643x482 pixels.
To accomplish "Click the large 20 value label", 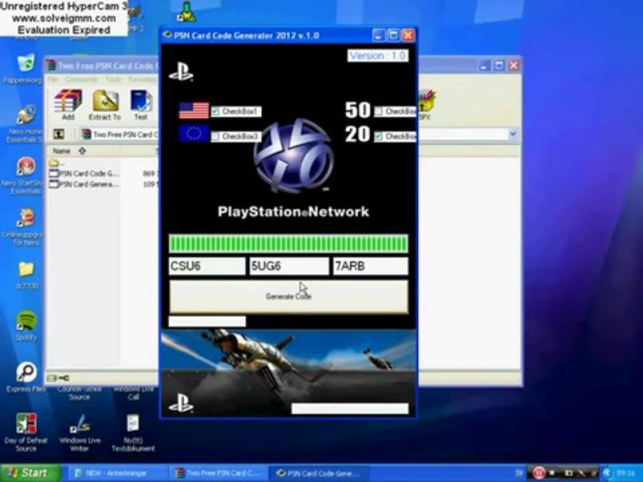I will [358, 134].
